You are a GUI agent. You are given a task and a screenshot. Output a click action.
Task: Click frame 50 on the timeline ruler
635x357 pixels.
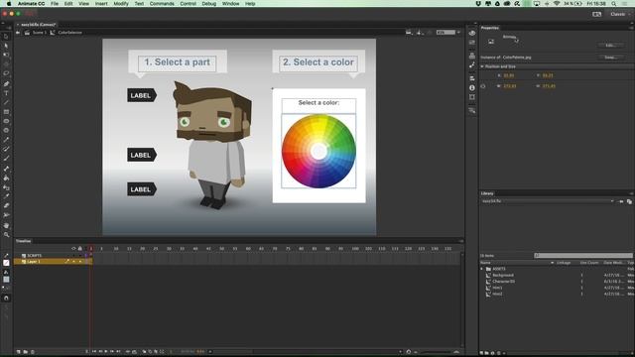click(221, 249)
